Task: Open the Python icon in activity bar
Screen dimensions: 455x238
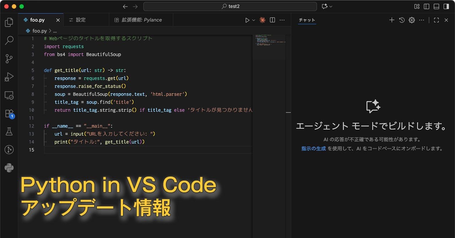Action: [9, 168]
